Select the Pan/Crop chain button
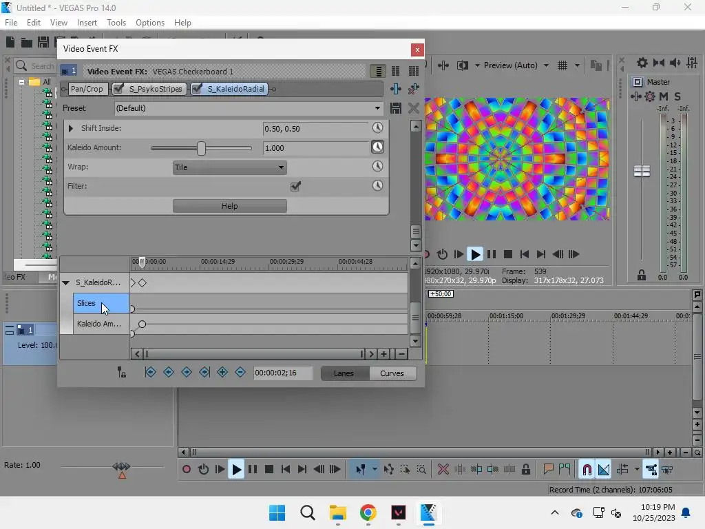 (x=87, y=89)
